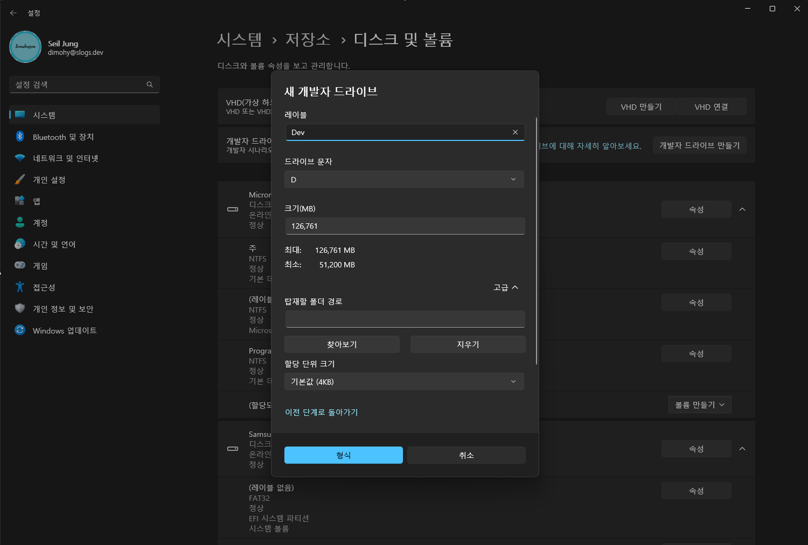Follow the 이전 단계로 돌아가기 link

pos(322,412)
